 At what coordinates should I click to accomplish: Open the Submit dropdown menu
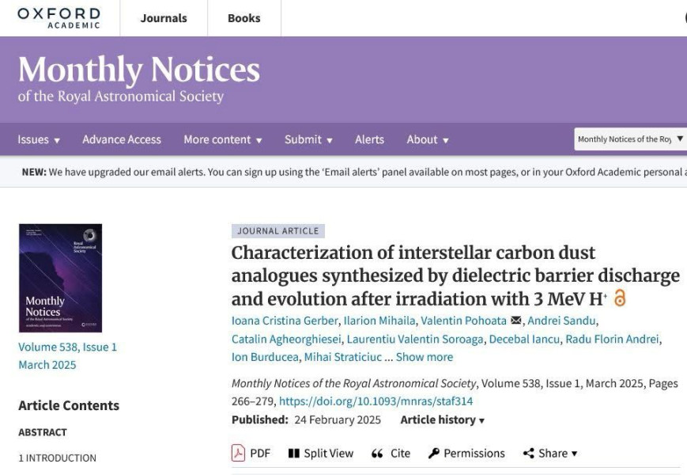click(x=308, y=140)
